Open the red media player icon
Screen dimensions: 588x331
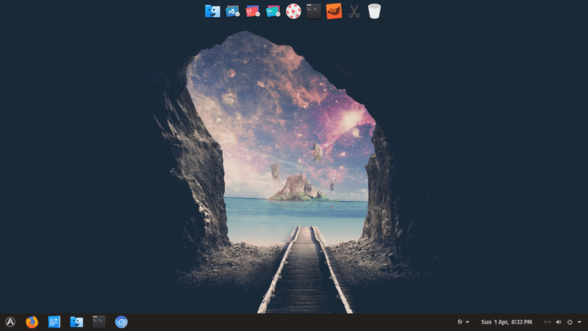point(293,11)
